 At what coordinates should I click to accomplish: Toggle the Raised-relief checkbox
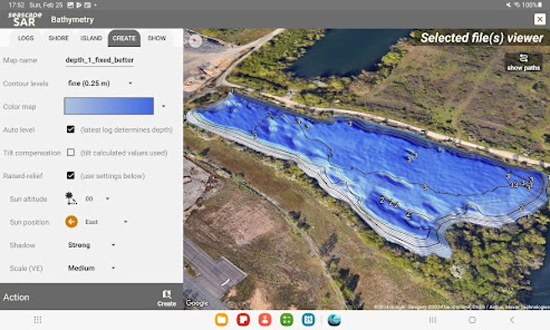[70, 175]
